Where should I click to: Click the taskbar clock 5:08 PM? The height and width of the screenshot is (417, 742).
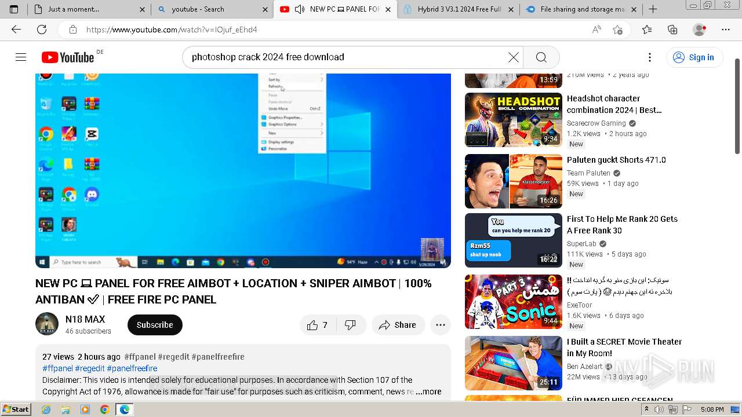712,409
